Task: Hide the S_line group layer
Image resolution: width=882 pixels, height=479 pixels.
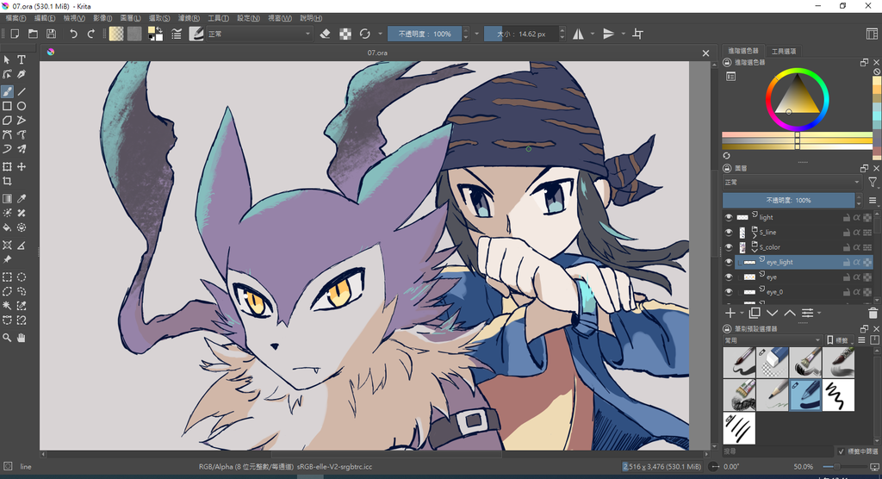Action: coord(729,232)
